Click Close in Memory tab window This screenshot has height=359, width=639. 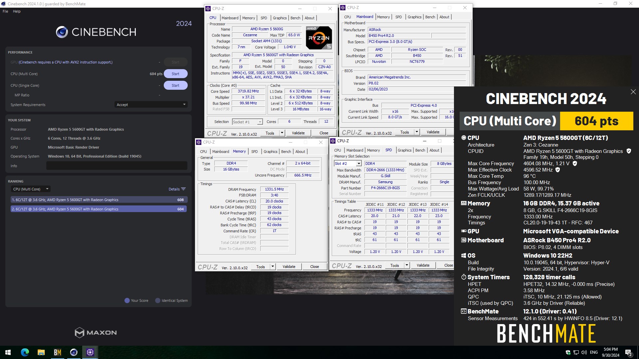315,267
